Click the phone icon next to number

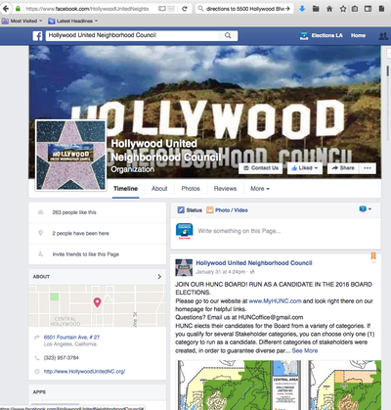tap(37, 358)
